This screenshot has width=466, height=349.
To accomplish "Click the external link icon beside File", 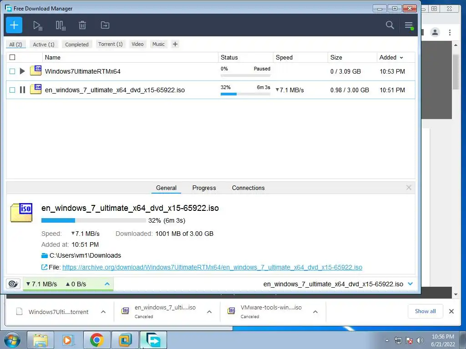I will (x=44, y=267).
